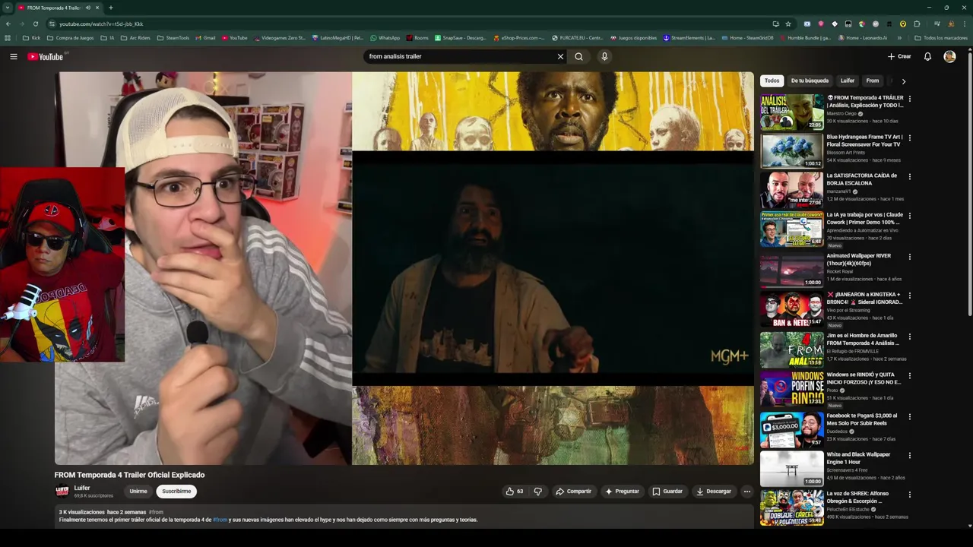Open options for Windows se RINDIÓ video
This screenshot has width=973, height=547.
[909, 375]
